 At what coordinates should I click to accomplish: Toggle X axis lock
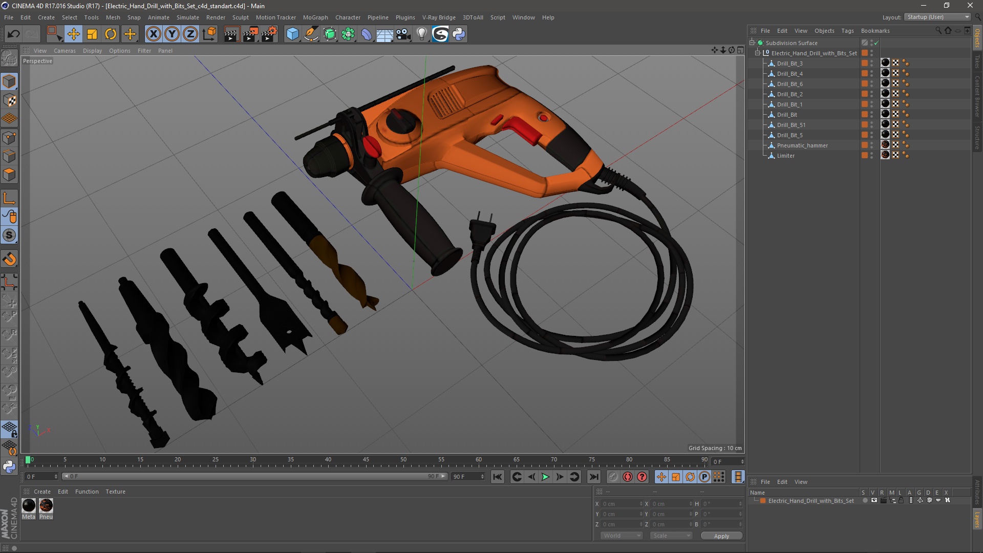tap(153, 34)
